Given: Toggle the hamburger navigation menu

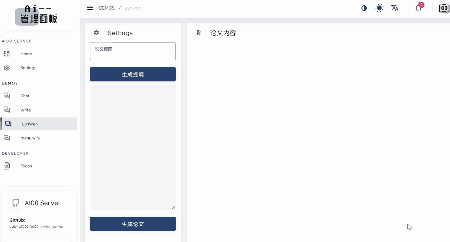Looking at the screenshot, I should (x=90, y=8).
